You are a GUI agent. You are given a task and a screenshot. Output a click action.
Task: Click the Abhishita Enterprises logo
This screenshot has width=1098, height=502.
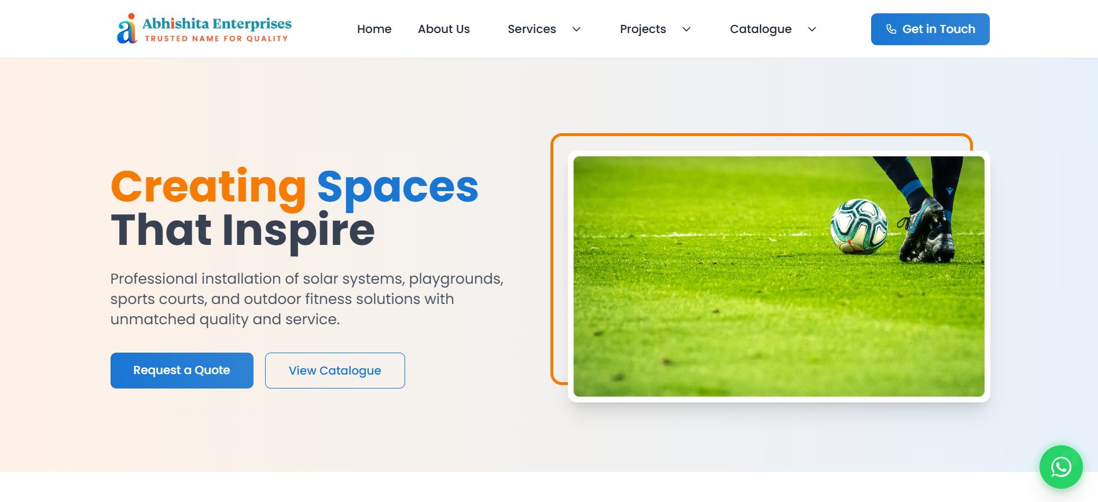click(x=204, y=29)
